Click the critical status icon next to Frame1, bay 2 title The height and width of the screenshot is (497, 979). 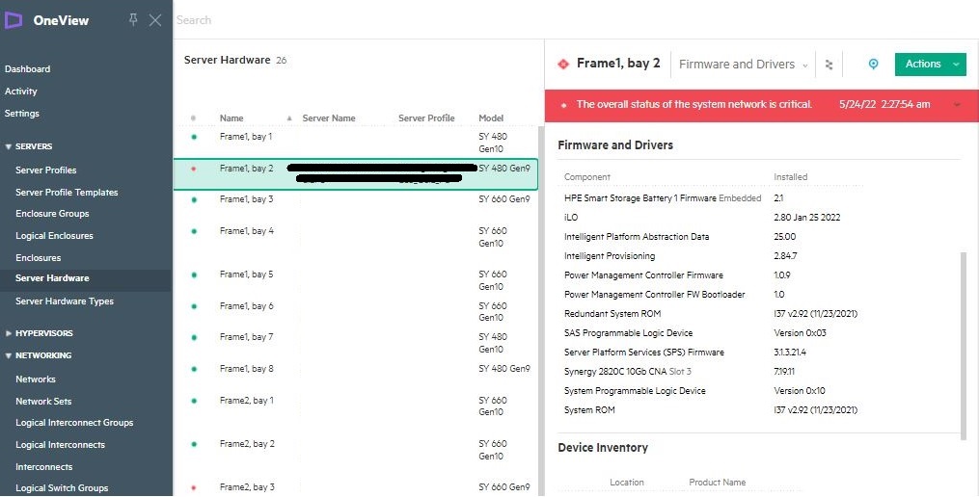(563, 65)
